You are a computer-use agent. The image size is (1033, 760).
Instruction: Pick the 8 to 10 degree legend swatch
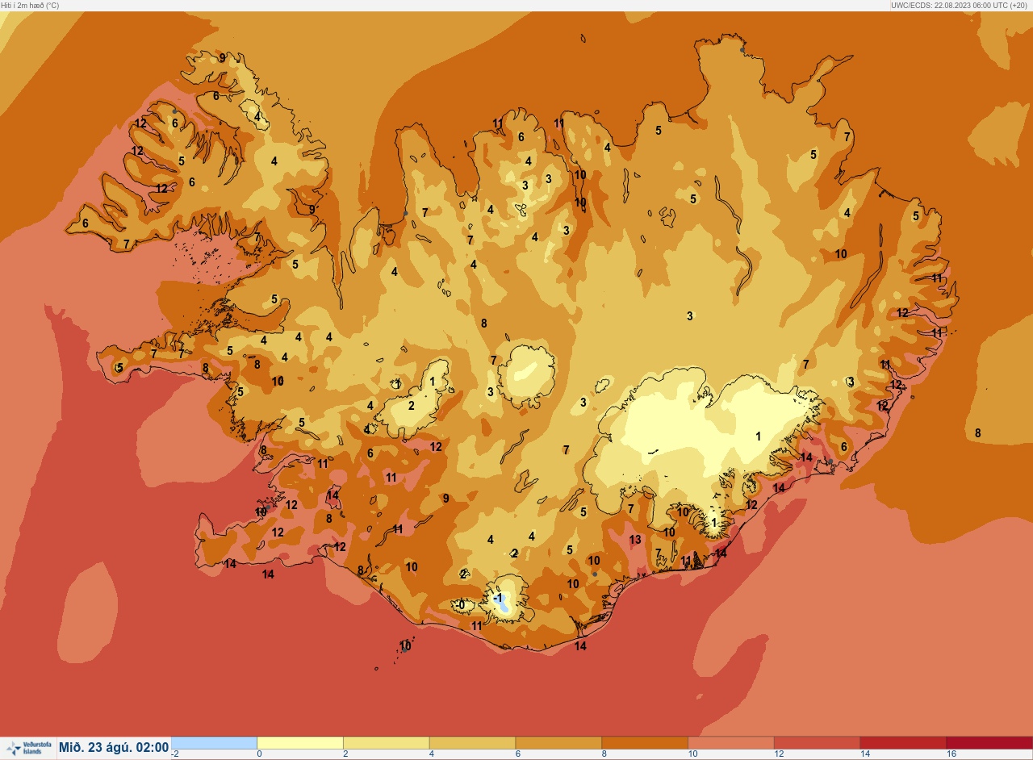point(645,742)
